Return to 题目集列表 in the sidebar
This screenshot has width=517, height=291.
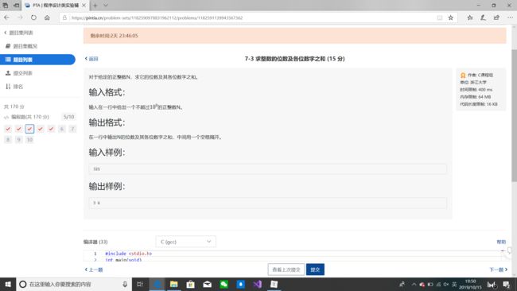[x=18, y=33]
